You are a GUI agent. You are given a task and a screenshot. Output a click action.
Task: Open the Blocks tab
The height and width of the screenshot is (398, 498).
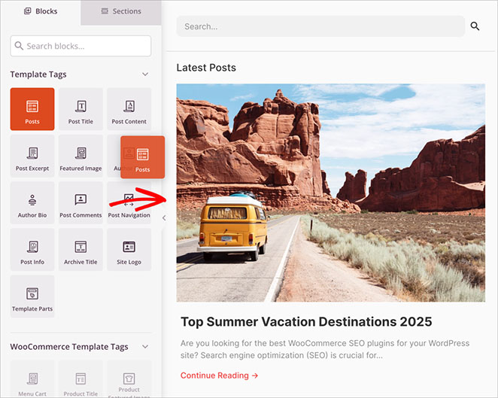tap(41, 11)
